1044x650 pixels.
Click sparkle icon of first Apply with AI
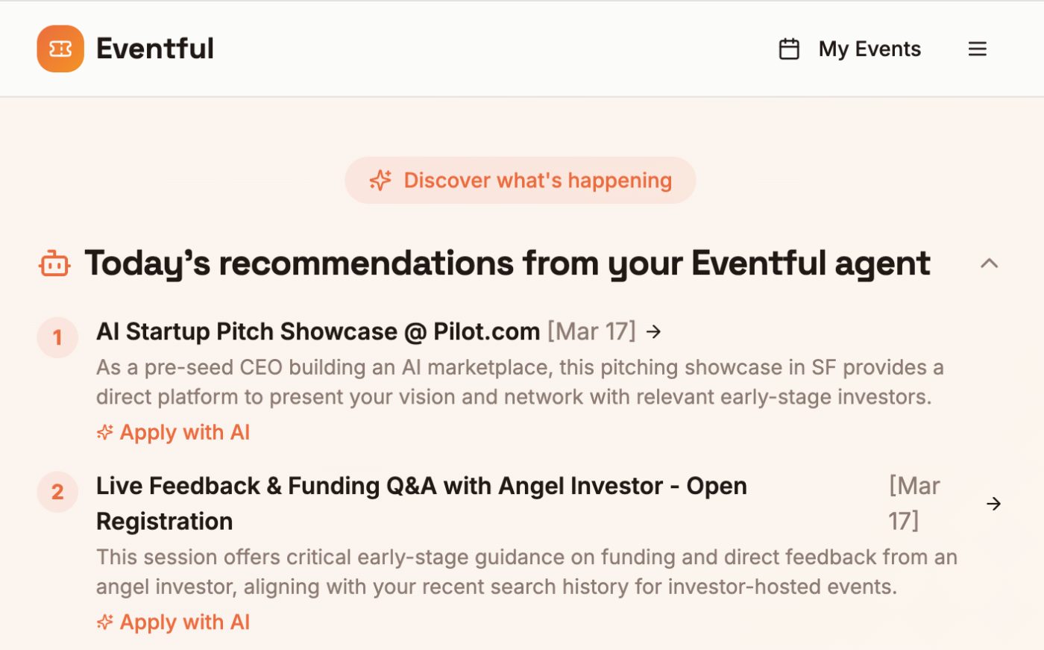click(105, 433)
